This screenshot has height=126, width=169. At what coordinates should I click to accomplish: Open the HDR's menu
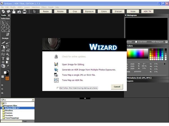pyautogui.click(x=20, y=7)
